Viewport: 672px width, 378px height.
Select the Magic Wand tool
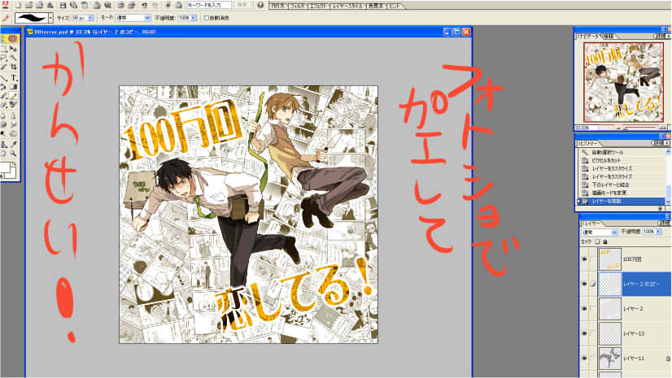pos(13,57)
